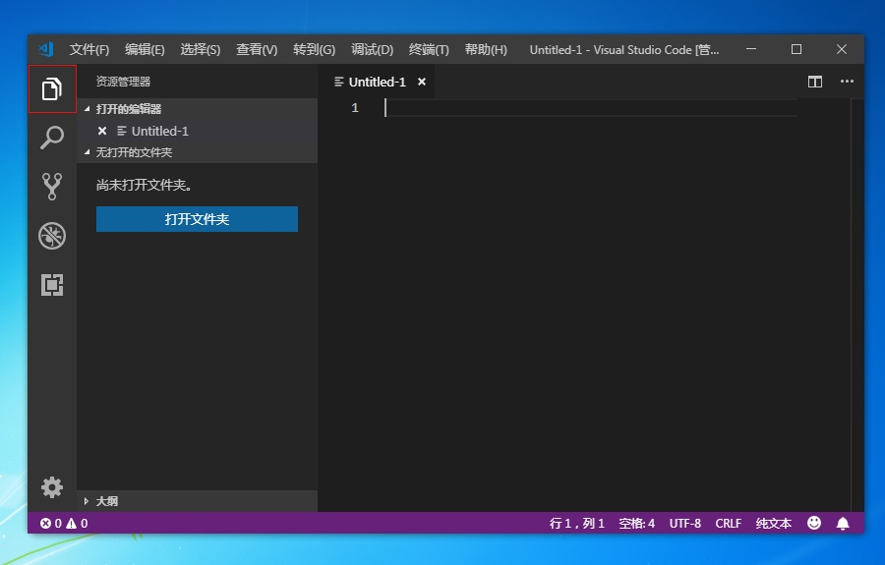Image resolution: width=885 pixels, height=565 pixels.
Task: Open the 查看(V) menu
Action: coord(257,49)
